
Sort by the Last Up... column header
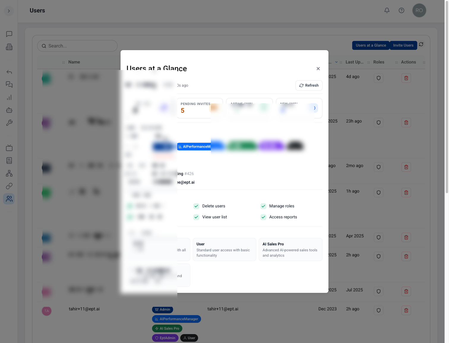(x=355, y=62)
